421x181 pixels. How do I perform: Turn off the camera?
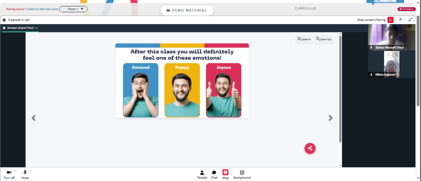pos(9,174)
